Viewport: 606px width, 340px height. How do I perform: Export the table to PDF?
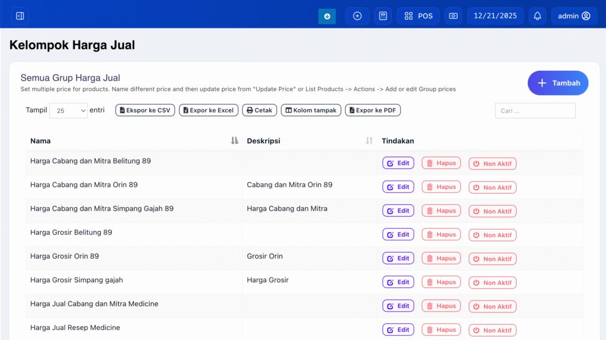coord(373,110)
